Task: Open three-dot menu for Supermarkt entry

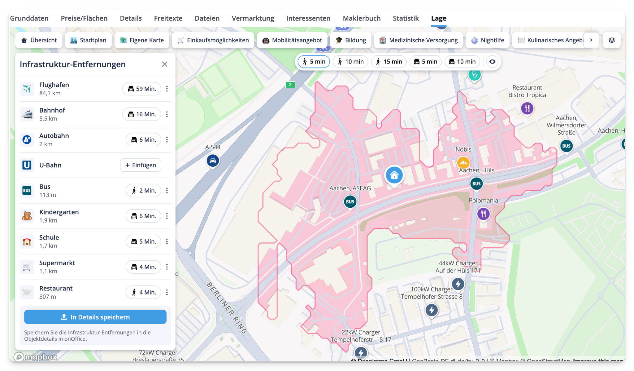Action: click(x=167, y=267)
